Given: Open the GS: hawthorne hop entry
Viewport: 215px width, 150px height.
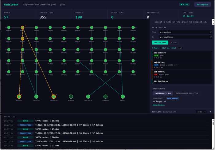Looking at the screenshot, I should (x=182, y=81).
